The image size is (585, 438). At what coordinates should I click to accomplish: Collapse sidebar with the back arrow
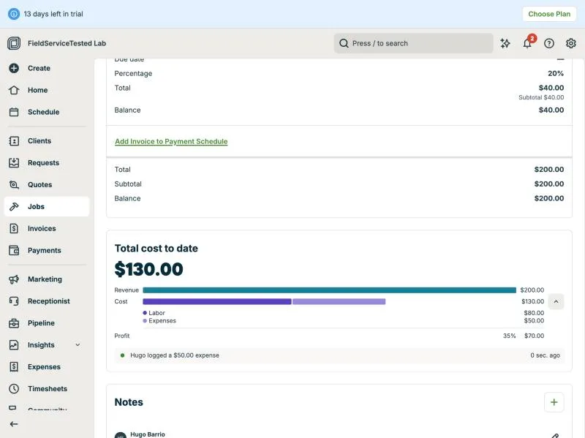14,424
